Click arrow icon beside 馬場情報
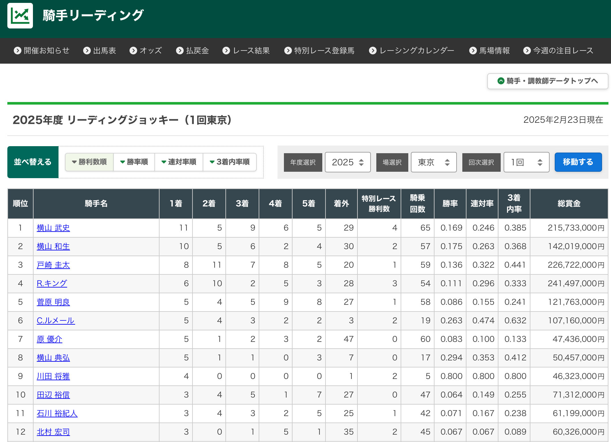 point(473,51)
